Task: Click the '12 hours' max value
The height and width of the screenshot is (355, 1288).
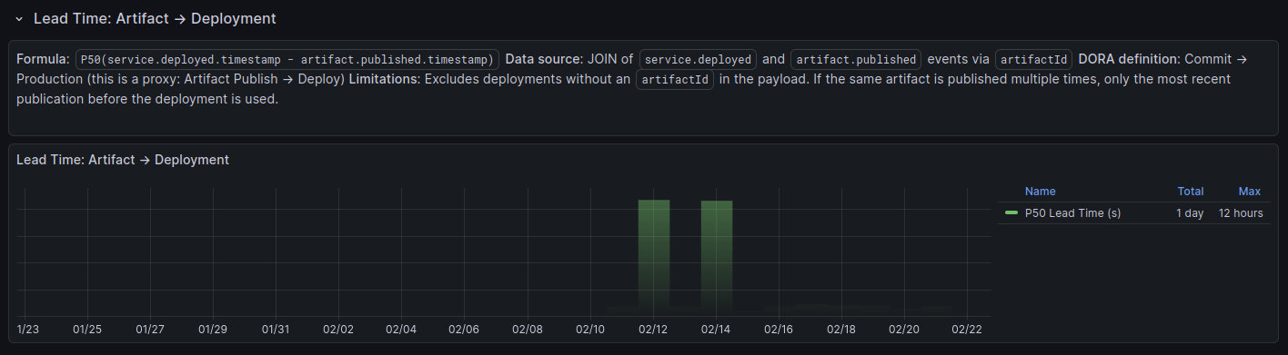Action: coord(1241,213)
